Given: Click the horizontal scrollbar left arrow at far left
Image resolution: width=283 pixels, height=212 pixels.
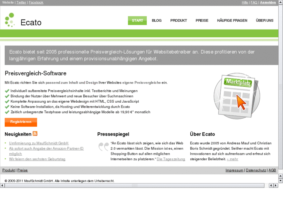Looking at the screenshot, I should [2, 185].
